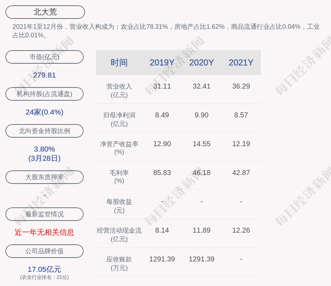The image size is (331, 286).
Task: Click ranking note 农业行业排名：21位
Action: coord(44,277)
